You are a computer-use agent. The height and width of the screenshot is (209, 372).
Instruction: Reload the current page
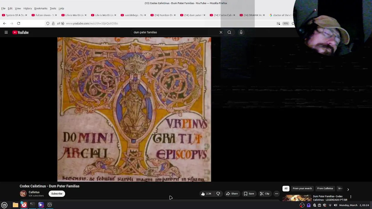19,23
